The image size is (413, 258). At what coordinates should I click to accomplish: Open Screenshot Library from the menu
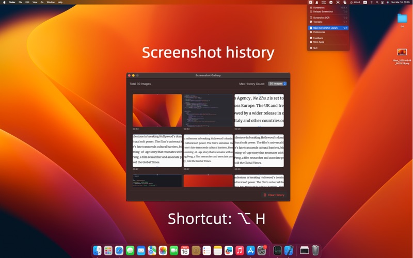pyautogui.click(x=325, y=28)
